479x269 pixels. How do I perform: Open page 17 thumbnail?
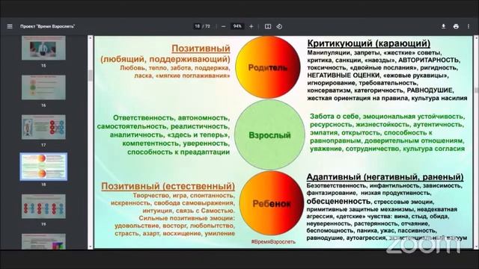click(43, 127)
